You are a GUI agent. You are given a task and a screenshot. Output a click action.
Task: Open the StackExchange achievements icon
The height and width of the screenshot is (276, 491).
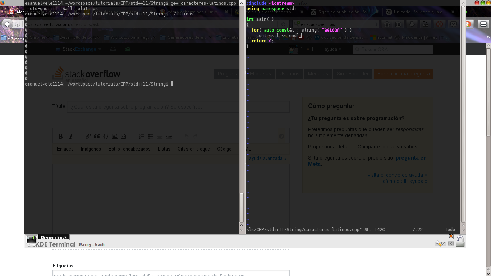128,49
